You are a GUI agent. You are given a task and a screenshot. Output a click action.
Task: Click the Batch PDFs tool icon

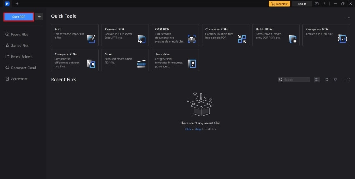292,39
